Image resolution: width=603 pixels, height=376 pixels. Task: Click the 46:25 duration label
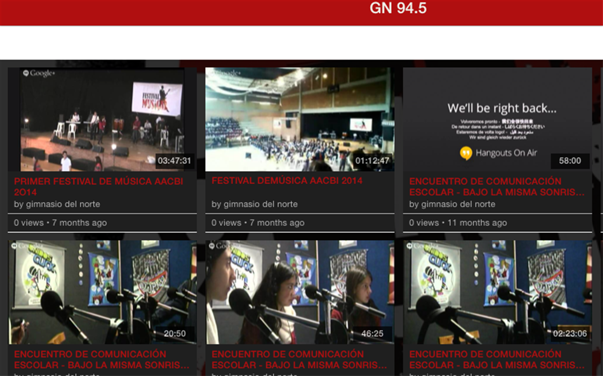click(372, 334)
